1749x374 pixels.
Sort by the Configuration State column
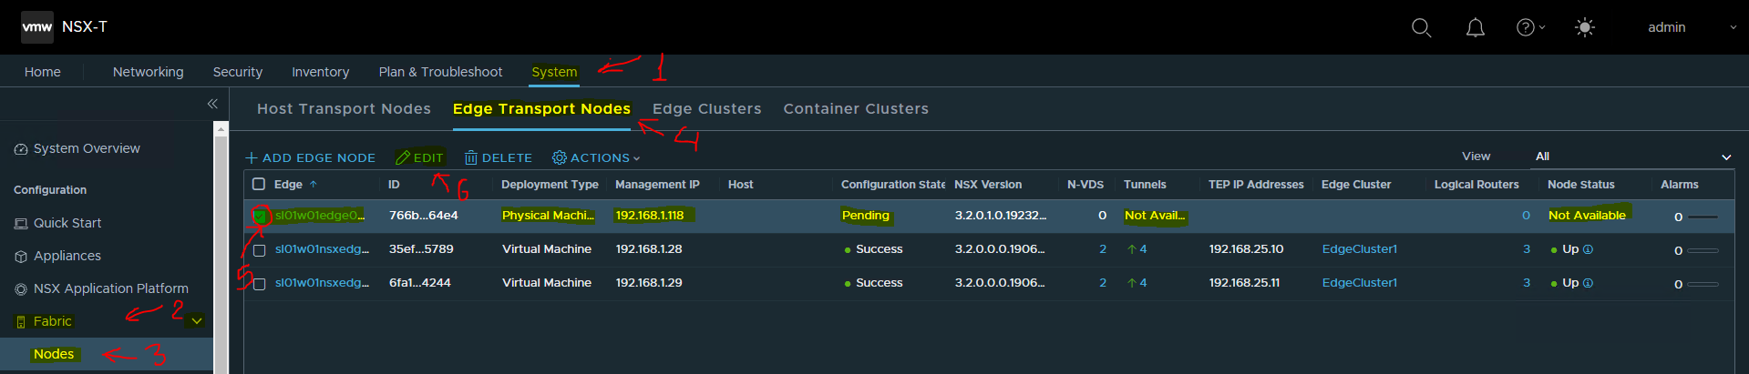click(892, 184)
